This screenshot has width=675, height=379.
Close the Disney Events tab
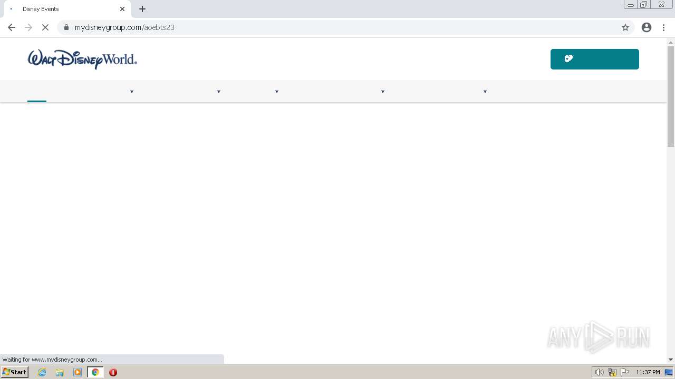point(122,9)
